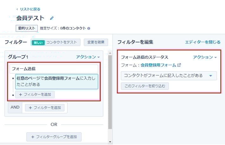Click the back chevron before リストに戻る

coord(17,9)
